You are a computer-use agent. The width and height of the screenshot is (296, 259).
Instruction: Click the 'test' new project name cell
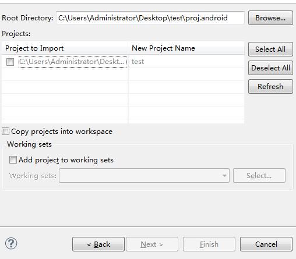point(138,62)
